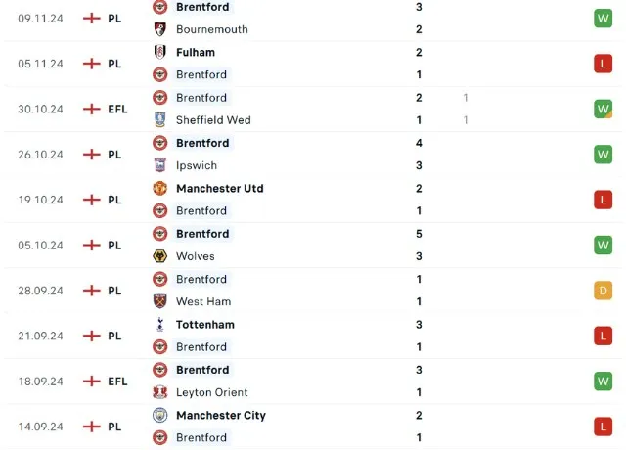Click the Manchester Utd club crest
Image resolution: width=626 pixels, height=450 pixels.
[x=160, y=188]
